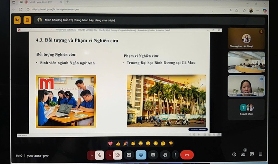Unmute the microphone button

(99, 155)
